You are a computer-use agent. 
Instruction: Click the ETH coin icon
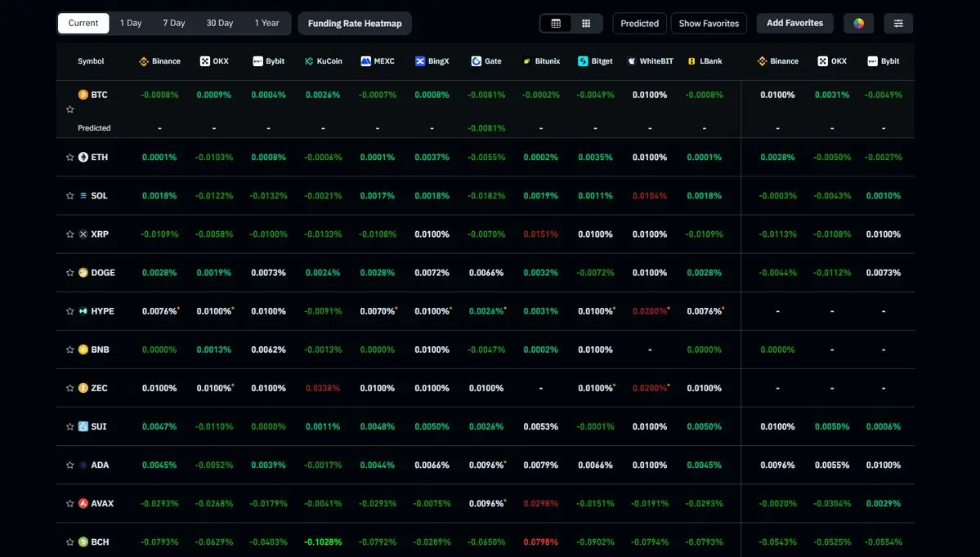pyautogui.click(x=83, y=157)
